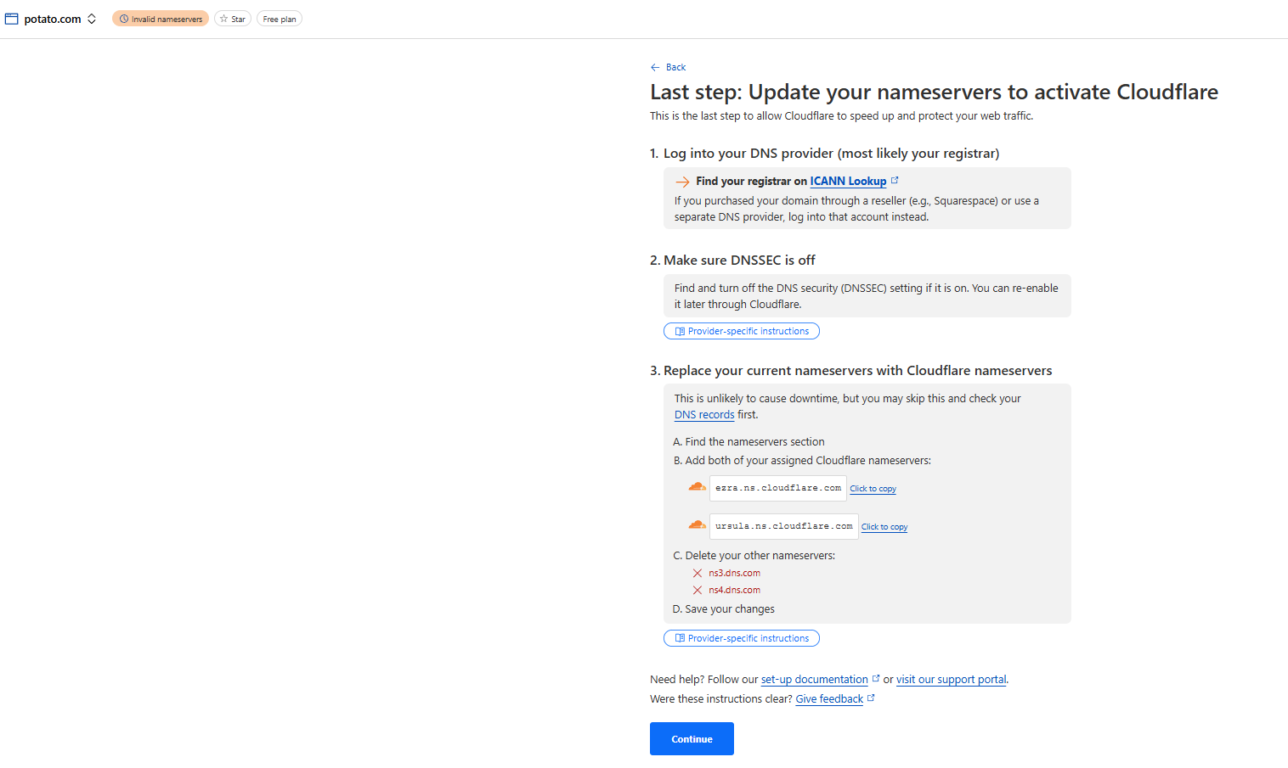1288x768 pixels.
Task: Click the ursula.ns.cloudflare.com nameserver field
Action: point(783,526)
